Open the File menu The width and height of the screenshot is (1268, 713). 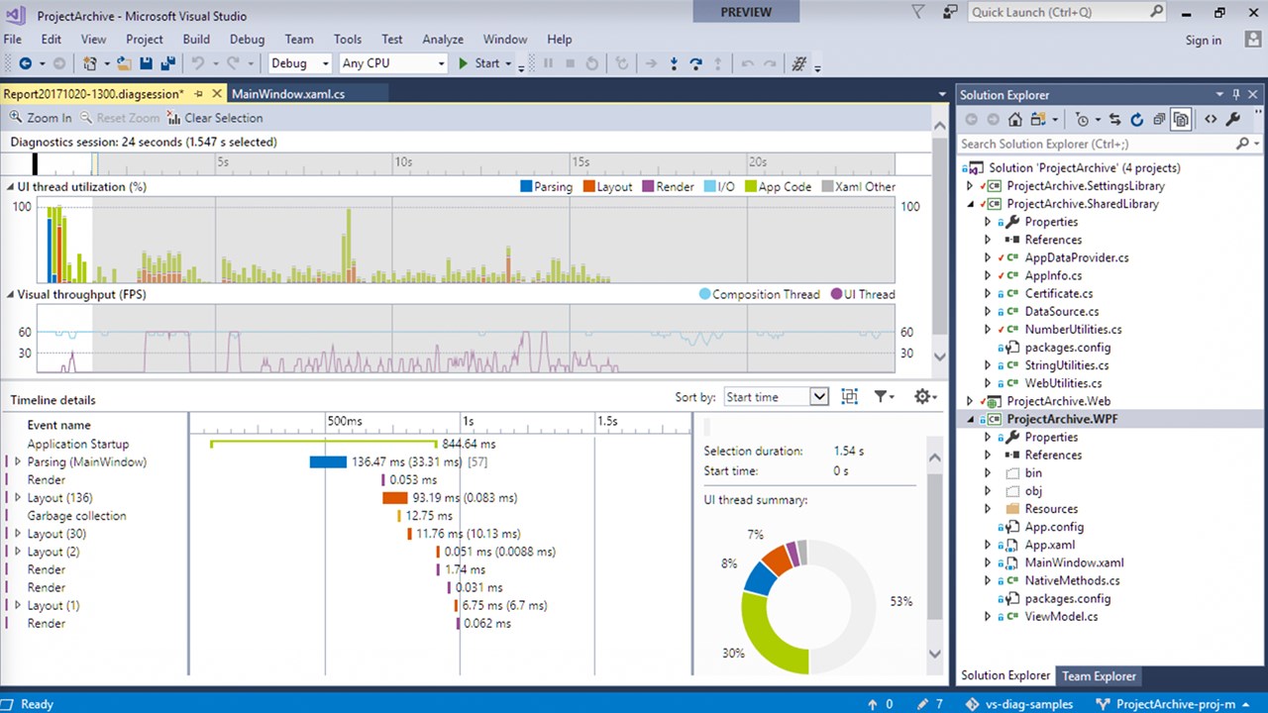click(x=13, y=40)
